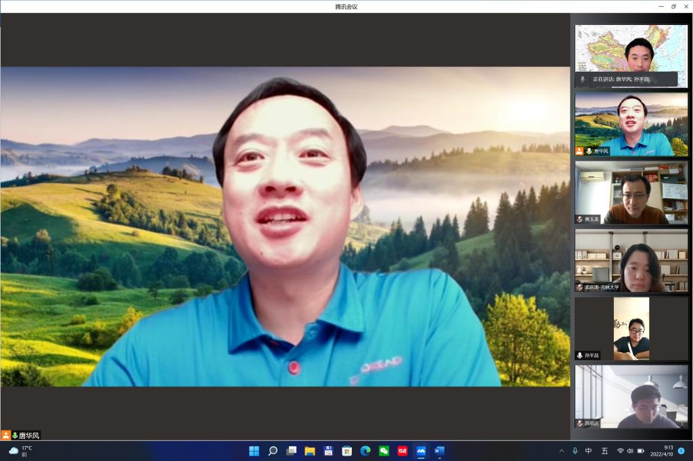The image size is (693, 461).
Task: Click the muted mic icon on 黄玉龙's tile
Action: [x=580, y=219]
